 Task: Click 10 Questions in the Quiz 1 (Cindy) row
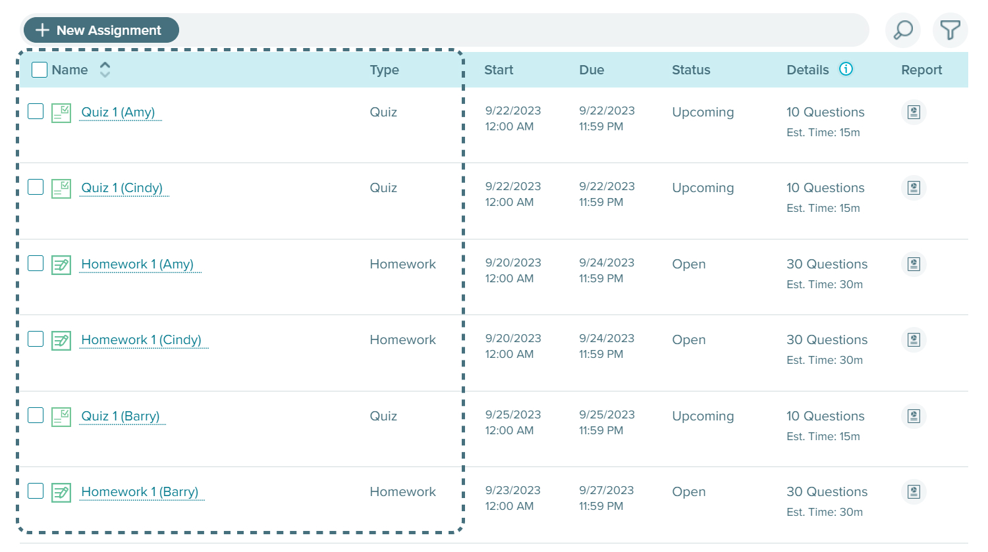point(825,188)
